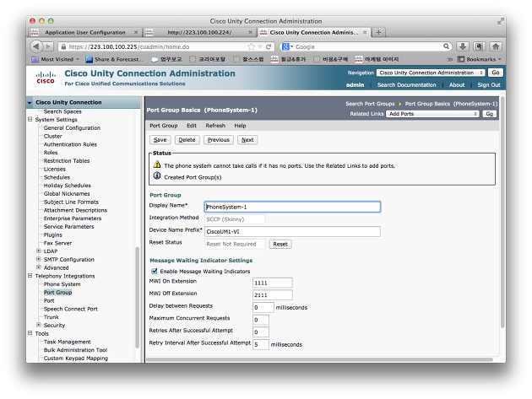Click the main panel vertical scrollbar

click(x=502, y=212)
